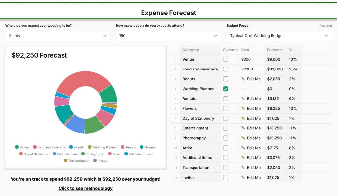Click the green Photography legend color swatch
337x196 pixels.
[83, 154]
